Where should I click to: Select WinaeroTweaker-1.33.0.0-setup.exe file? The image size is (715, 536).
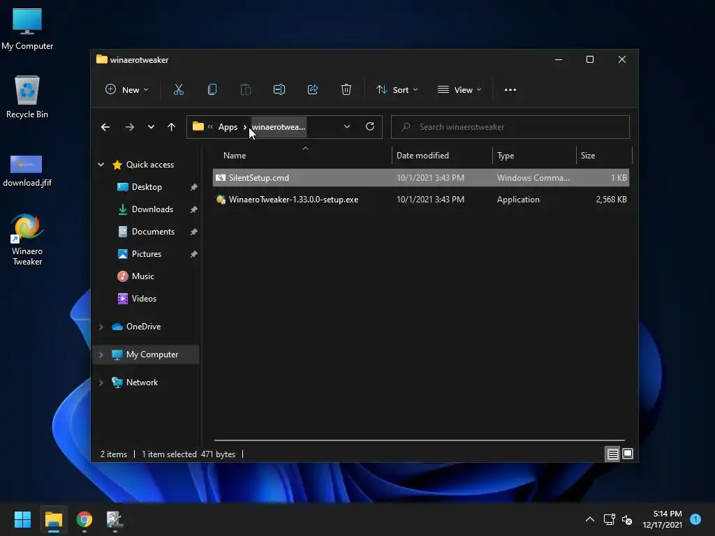pos(421,200)
